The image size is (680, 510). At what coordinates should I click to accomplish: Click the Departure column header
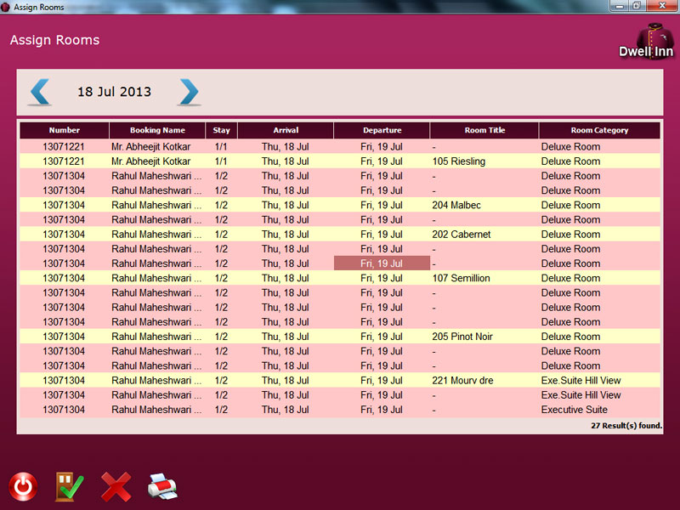[382, 131]
